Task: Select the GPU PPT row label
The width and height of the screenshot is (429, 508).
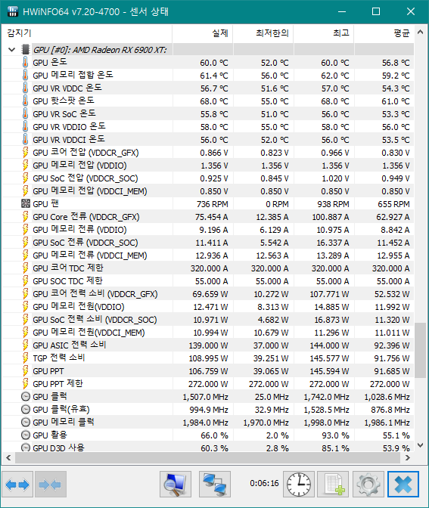Action: pos(48,371)
